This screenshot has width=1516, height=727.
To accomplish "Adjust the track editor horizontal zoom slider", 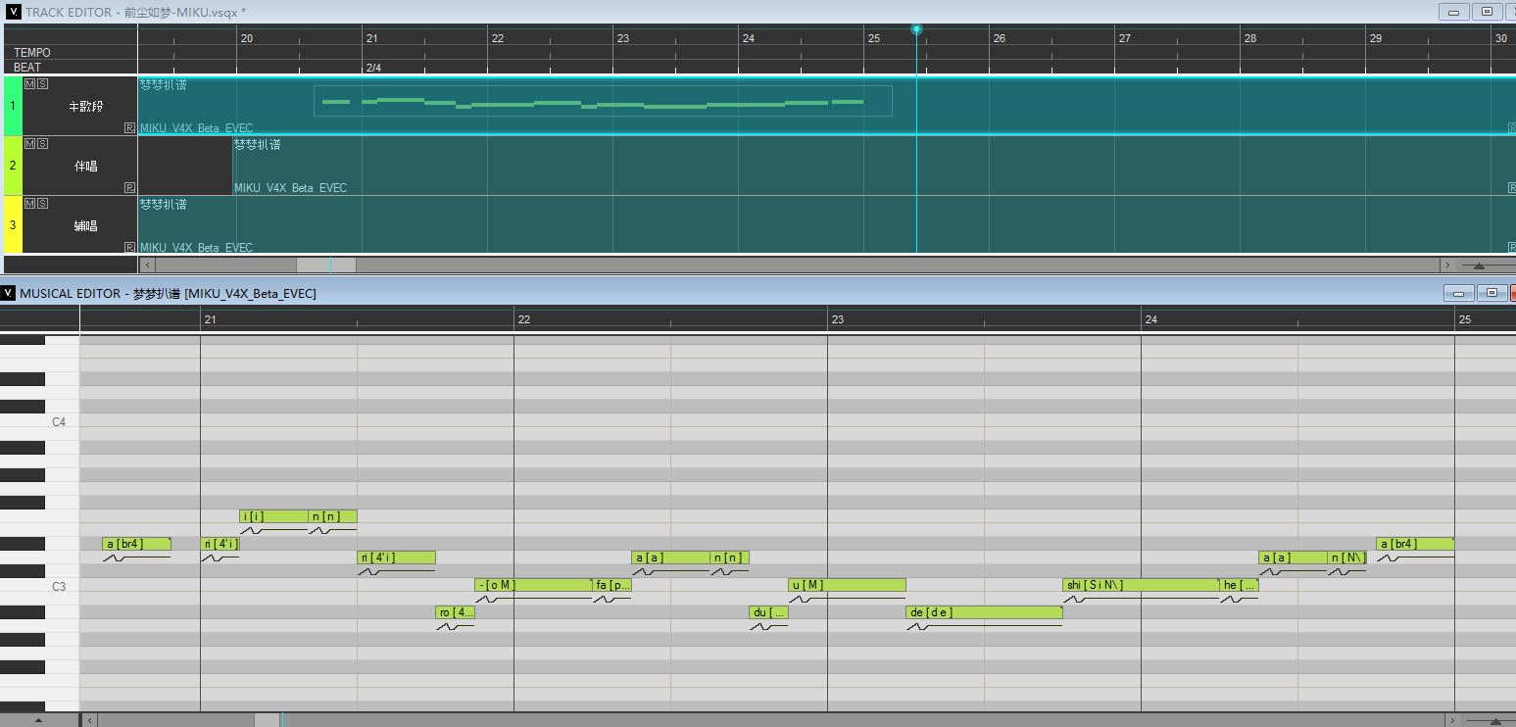I will [x=1479, y=266].
